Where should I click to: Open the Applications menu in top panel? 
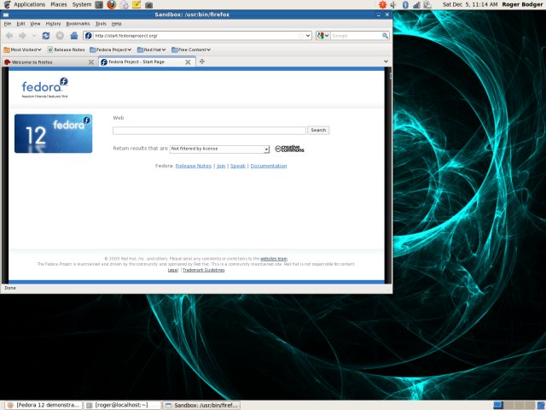(x=29, y=4)
